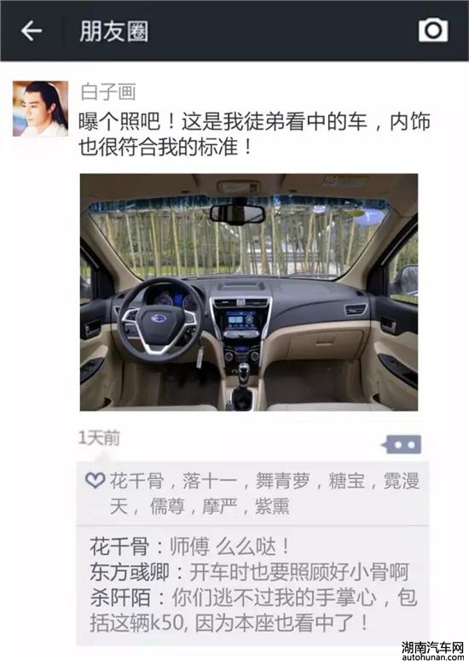Open liker 落十一 profile

210,481
